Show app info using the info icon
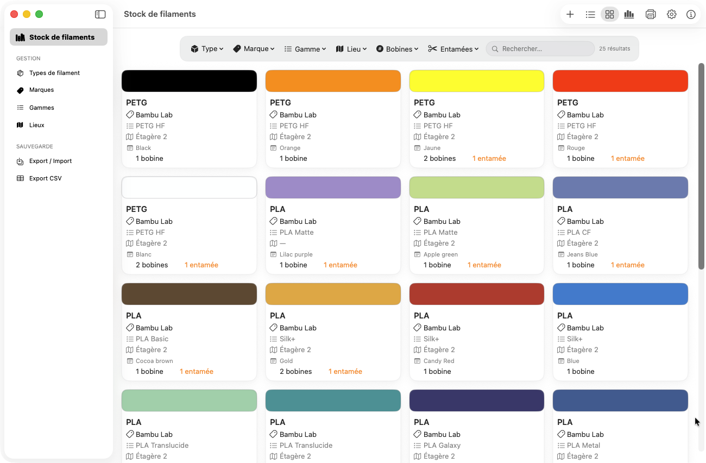706x463 pixels. click(x=691, y=15)
